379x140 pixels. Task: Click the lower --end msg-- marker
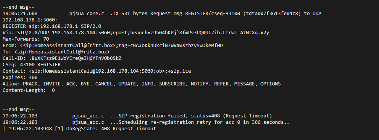pos(18,110)
